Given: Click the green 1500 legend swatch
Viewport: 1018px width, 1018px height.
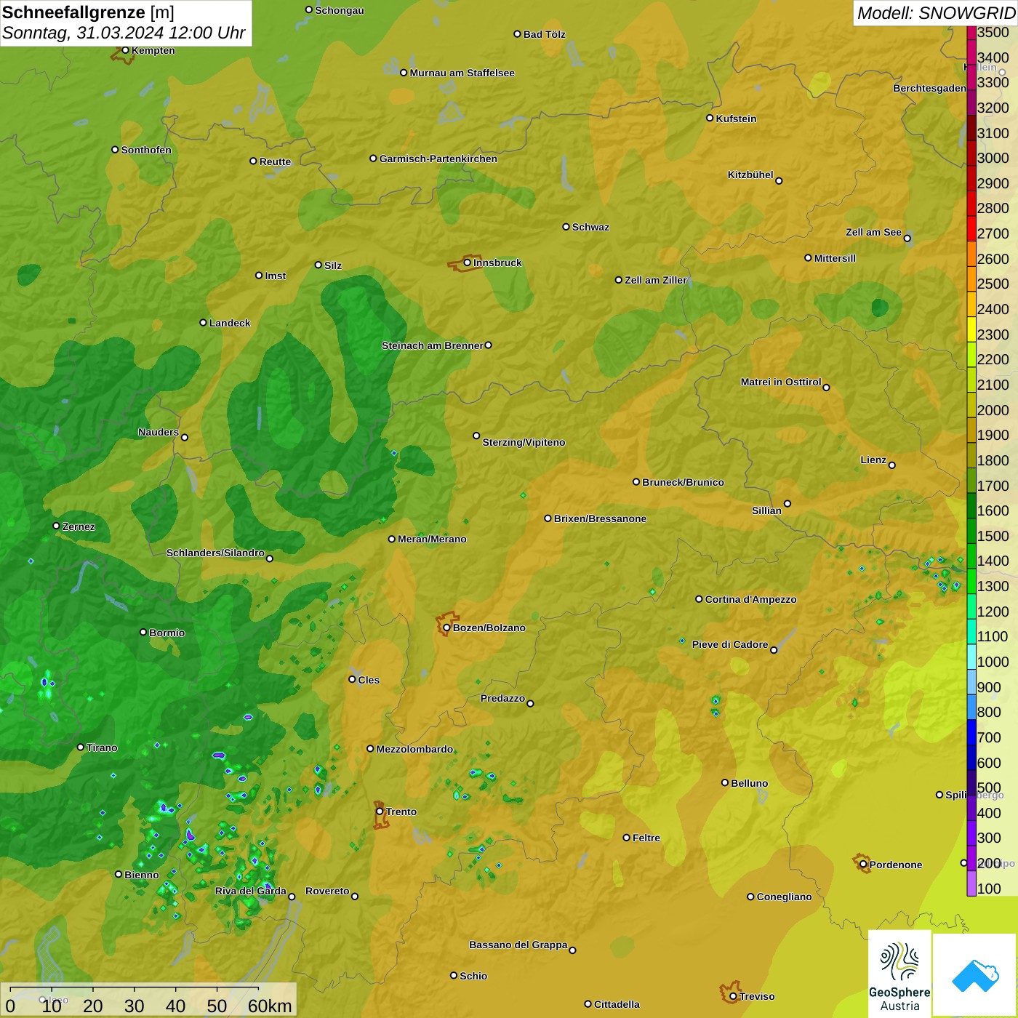Looking at the screenshot, I should (971, 531).
